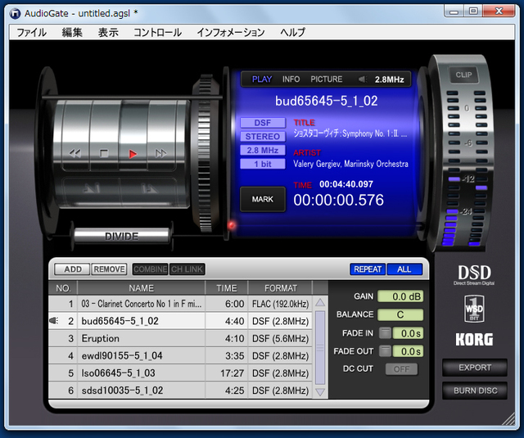Click the CLIP indicator on meter
524x438 pixels.
pos(464,75)
